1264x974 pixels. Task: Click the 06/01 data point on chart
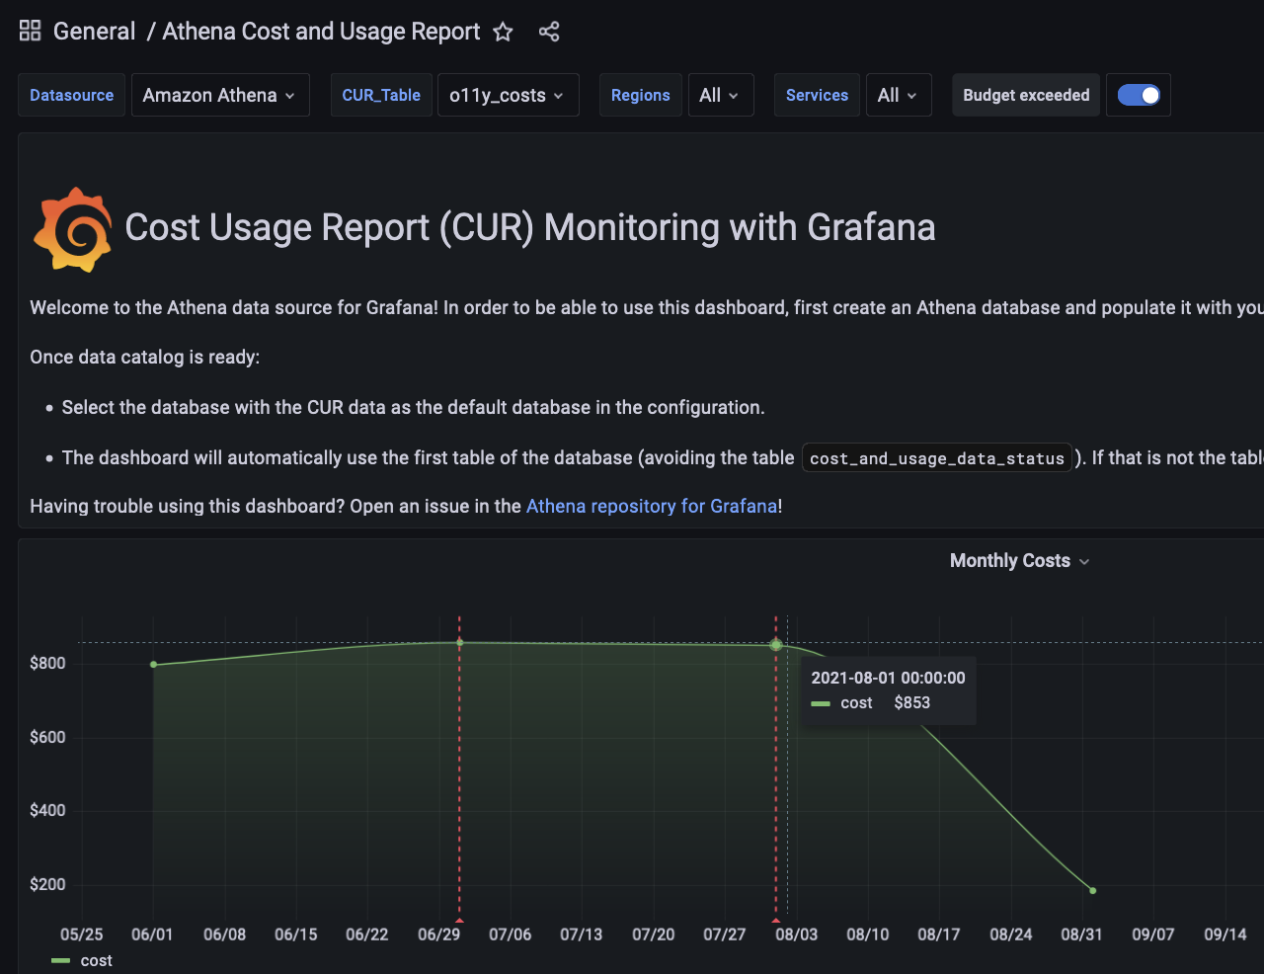153,665
